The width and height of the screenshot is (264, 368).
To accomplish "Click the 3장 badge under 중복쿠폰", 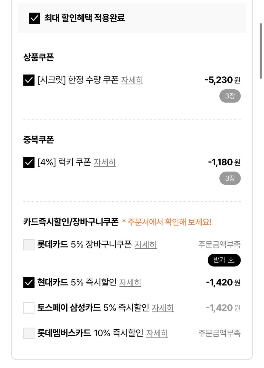I will [230, 179].
